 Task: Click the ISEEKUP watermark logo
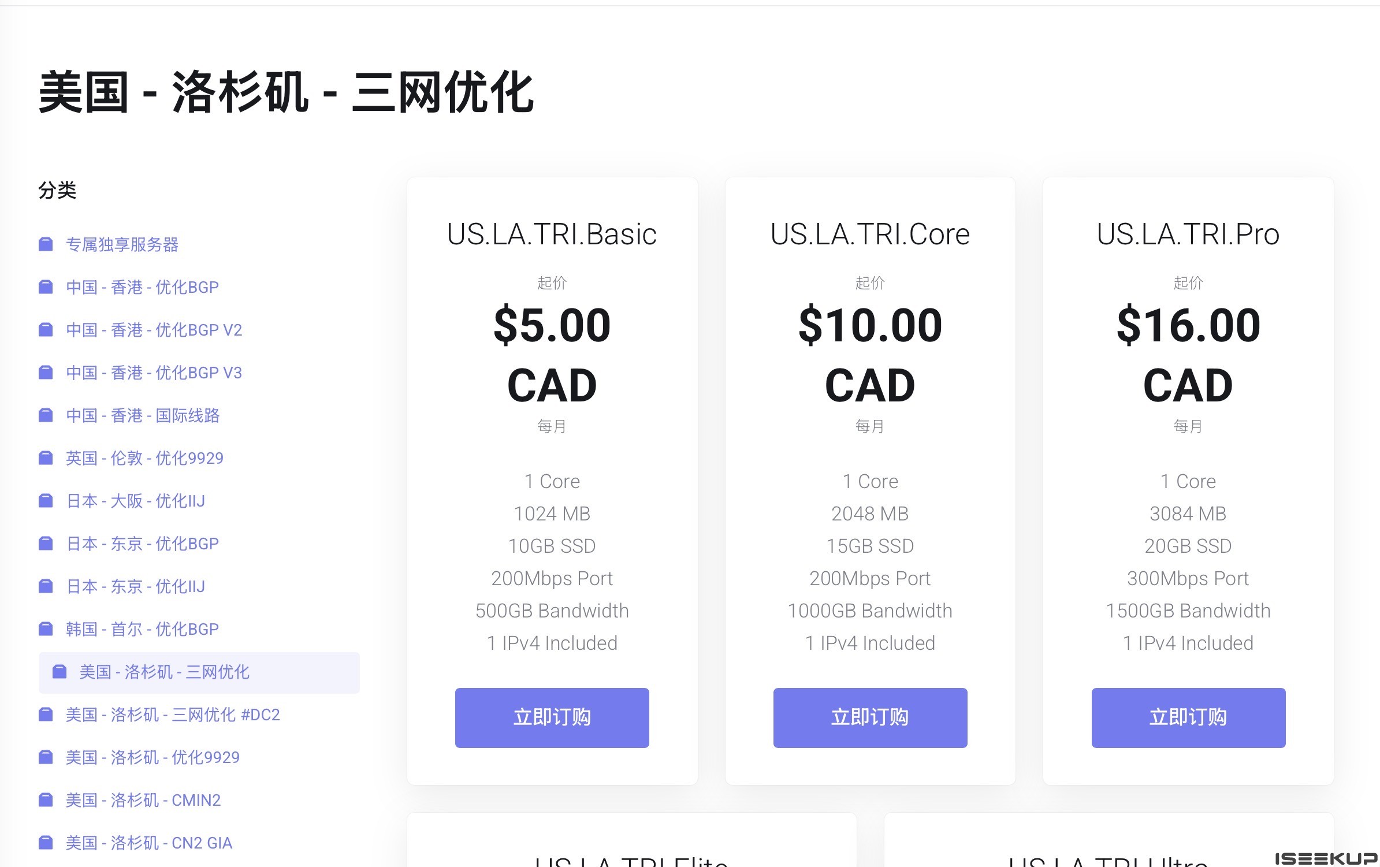point(1325,858)
